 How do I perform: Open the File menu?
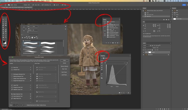[8, 1]
